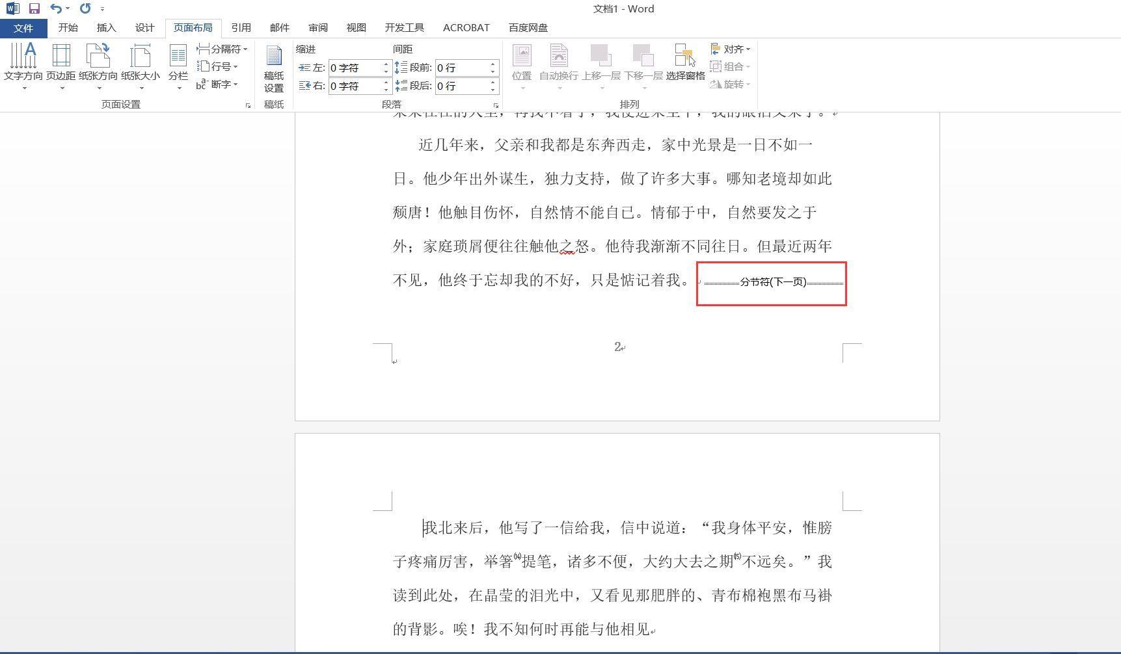
Task: Click the text 我北来后 on the next page
Action: [453, 528]
